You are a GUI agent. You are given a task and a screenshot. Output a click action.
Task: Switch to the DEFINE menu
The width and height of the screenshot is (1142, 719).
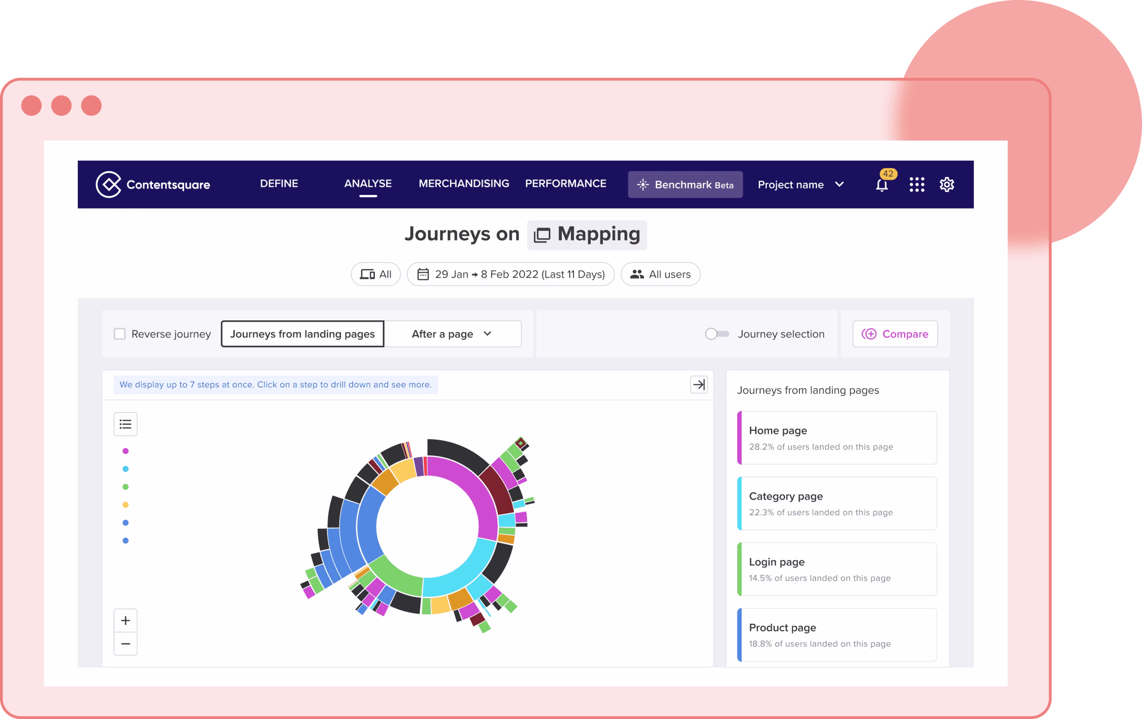click(x=279, y=183)
